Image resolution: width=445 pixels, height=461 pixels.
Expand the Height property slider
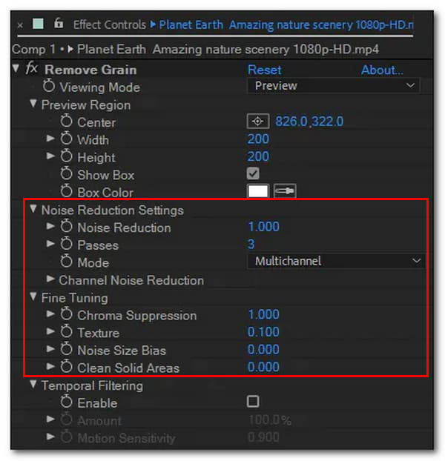pyautogui.click(x=50, y=156)
